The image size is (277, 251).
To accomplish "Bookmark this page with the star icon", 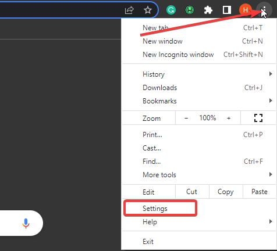I will [x=148, y=10].
